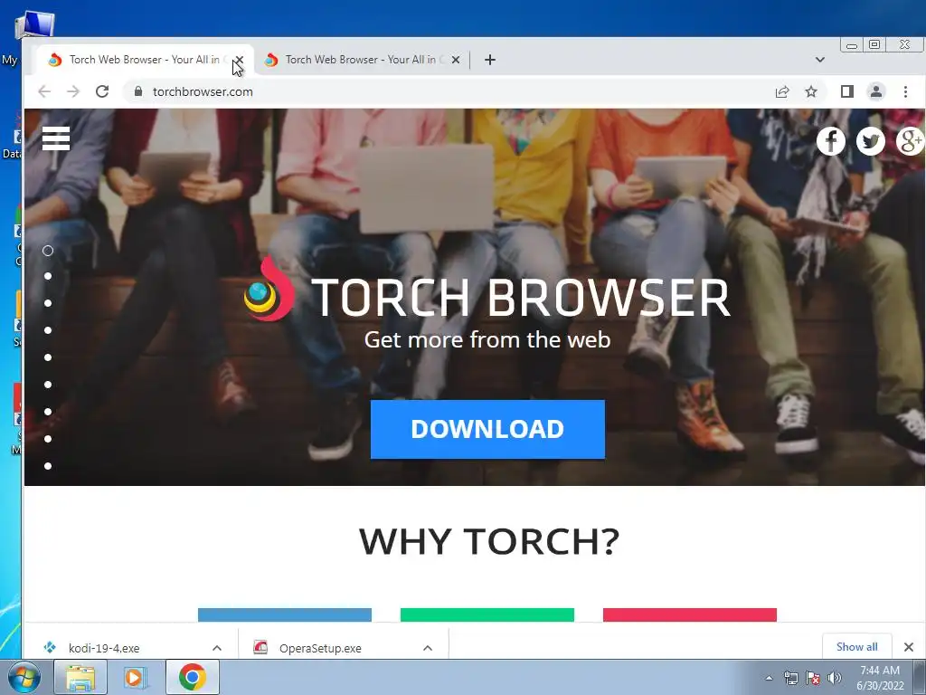
Task: Click the address bar showing torchbrowser.com
Action: coord(449,91)
